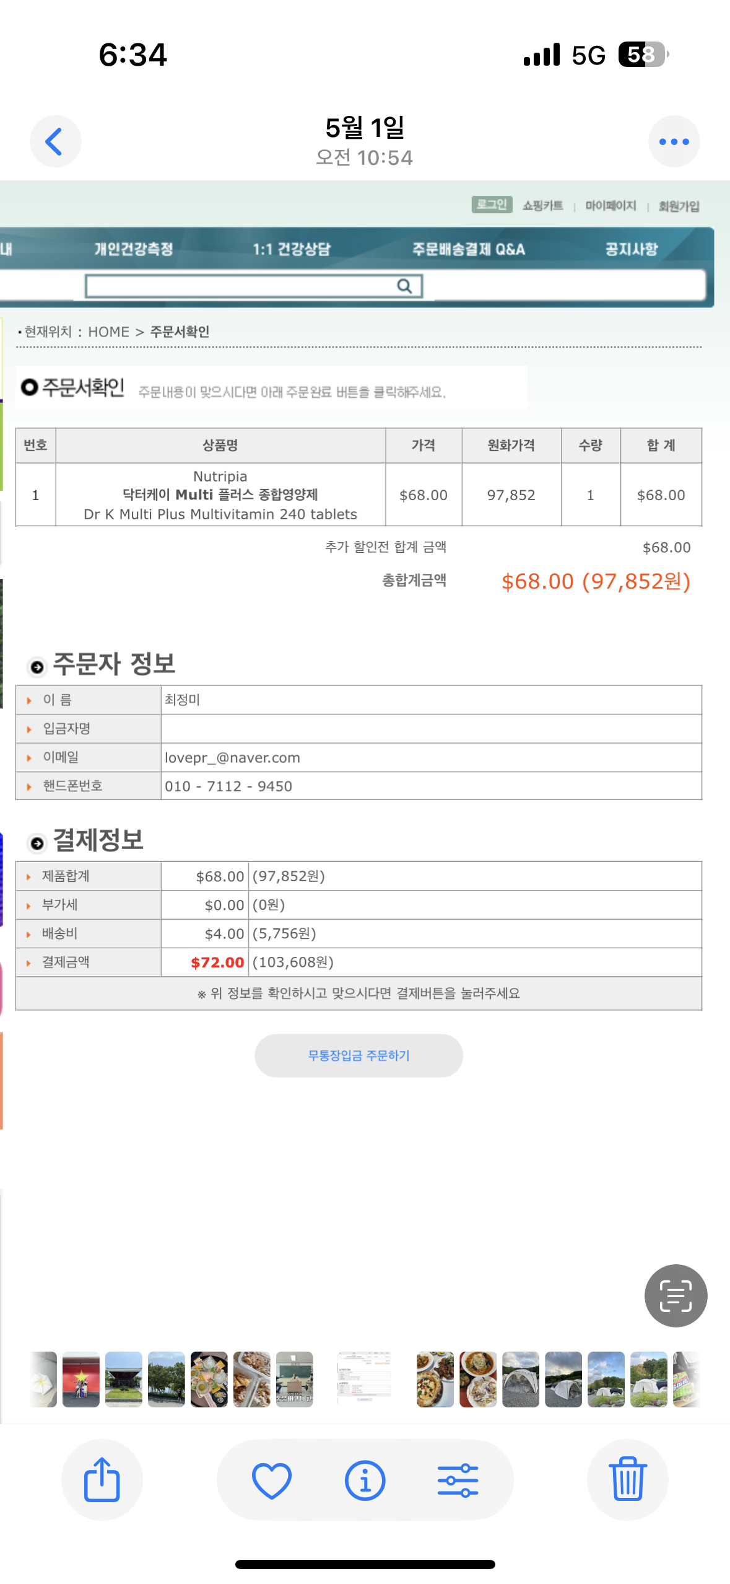Image resolution: width=730 pixels, height=1584 pixels.
Task: Favorite the photo with heart icon
Action: point(271,1479)
